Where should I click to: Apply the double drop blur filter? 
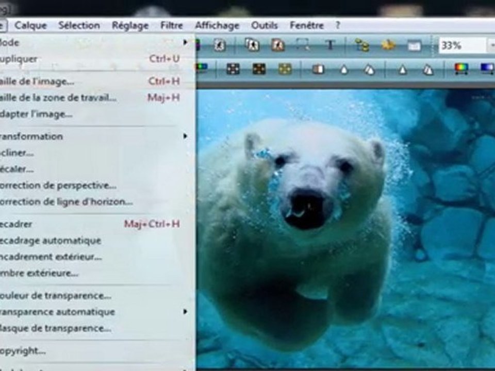[369, 69]
